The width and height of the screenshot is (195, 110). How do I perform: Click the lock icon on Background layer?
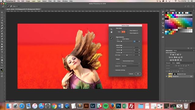tap(191, 76)
